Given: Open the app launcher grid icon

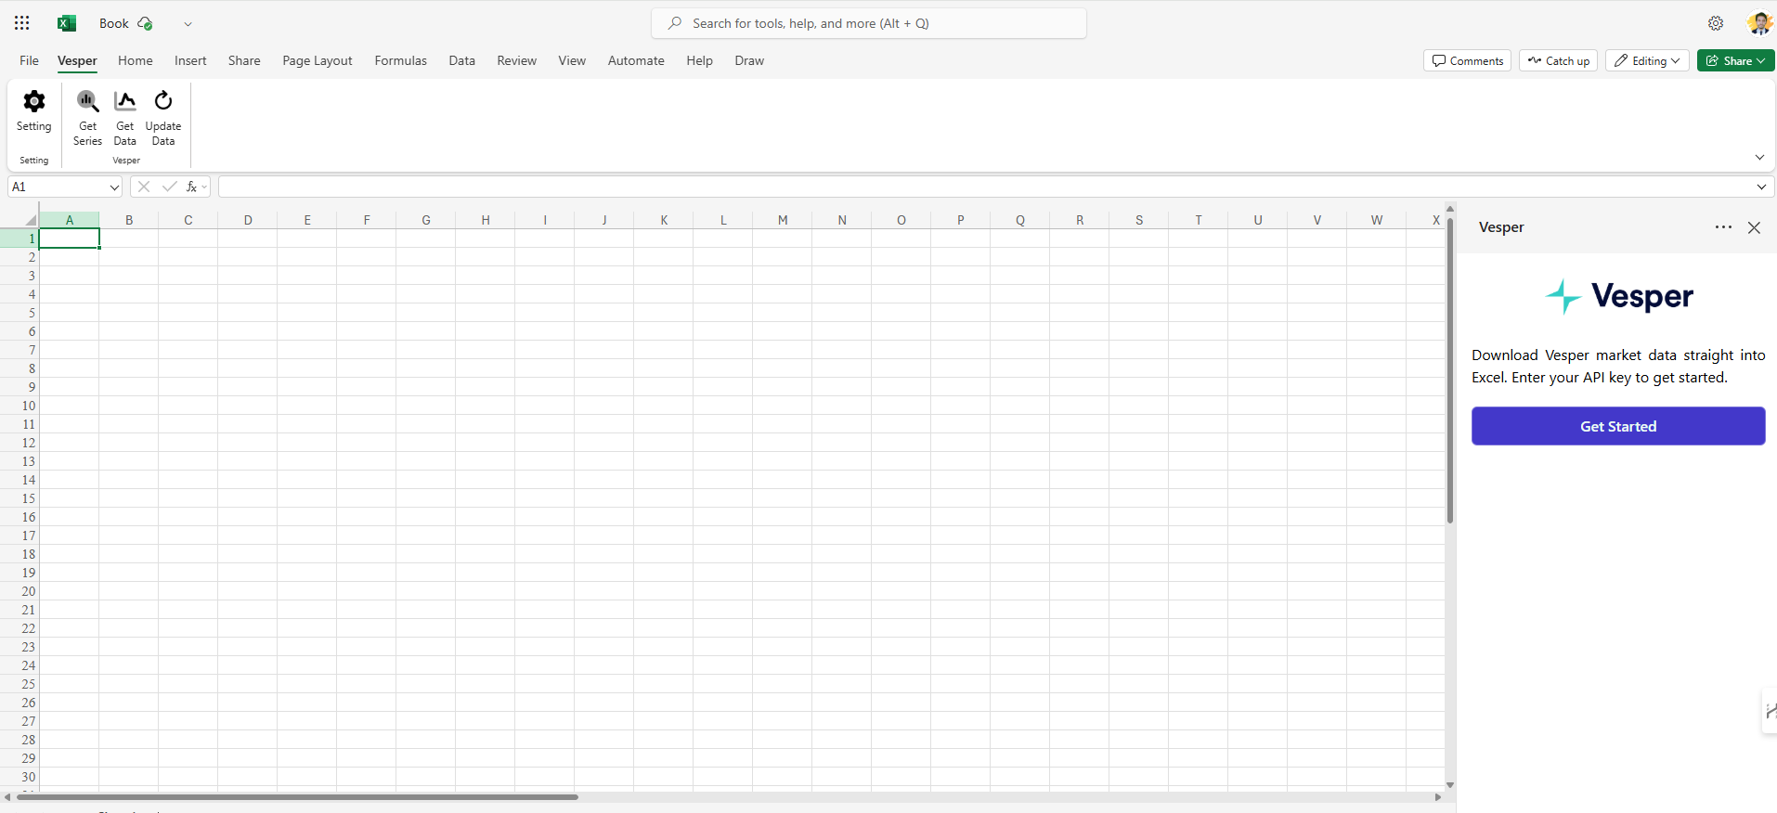Looking at the screenshot, I should pyautogui.click(x=22, y=23).
